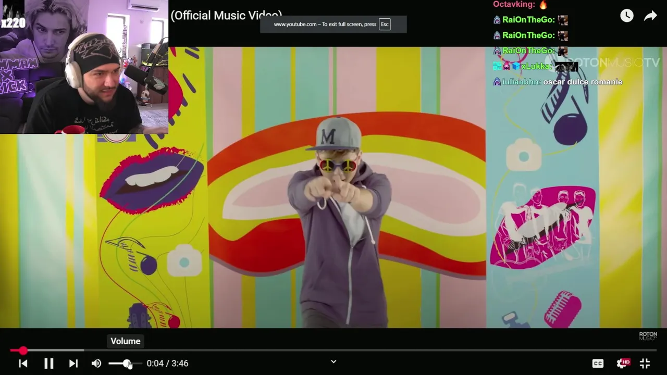Seek using the red progress bar scrubber

[x=22, y=351]
